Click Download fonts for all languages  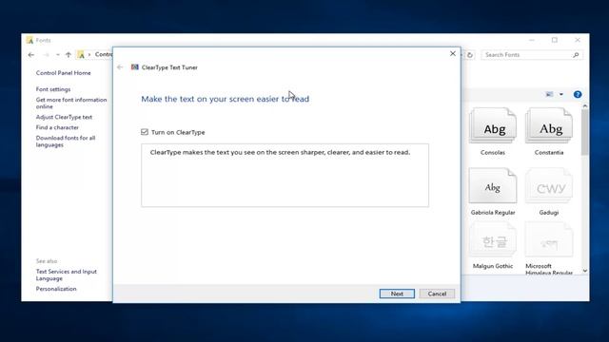[x=66, y=142]
